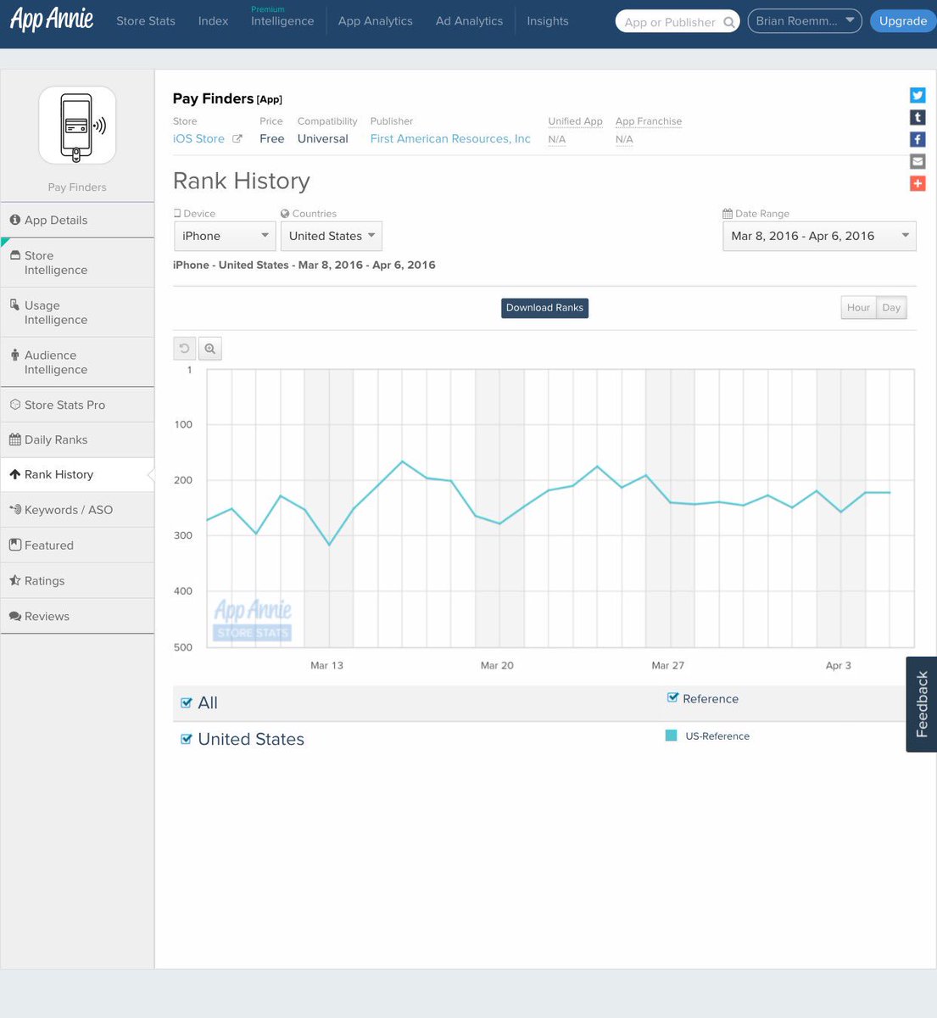Open Audience Intelligence in sidebar
This screenshot has width=937, height=1018.
point(77,362)
